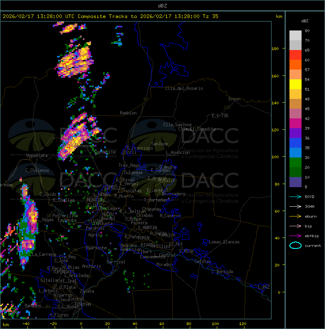Click the '180' value on vertical axis

point(275,48)
